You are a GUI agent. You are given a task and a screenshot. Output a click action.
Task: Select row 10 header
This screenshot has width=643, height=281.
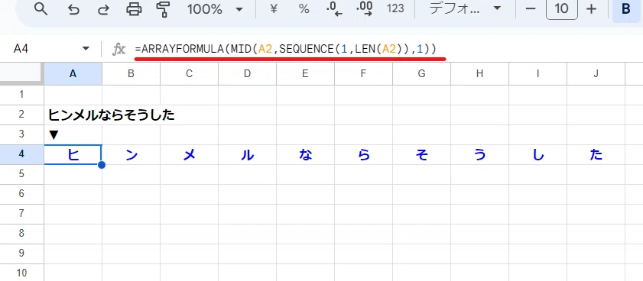click(21, 273)
